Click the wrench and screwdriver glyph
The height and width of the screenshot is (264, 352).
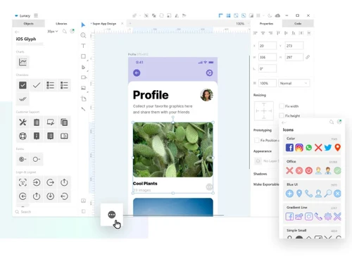coord(23,122)
